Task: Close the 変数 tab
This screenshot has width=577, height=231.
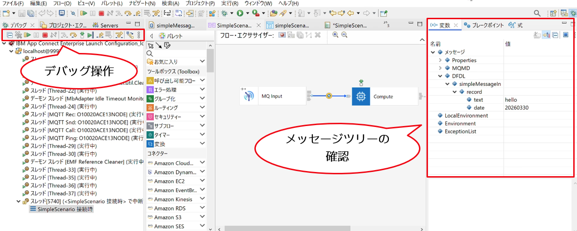Action: coord(456,25)
